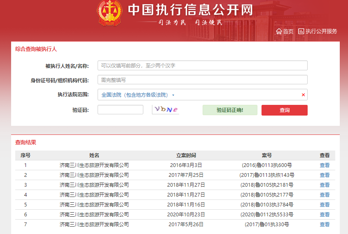The height and width of the screenshot is (234, 348).
Task: Open the 执行公开服务 menu item
Action: pos(321,31)
